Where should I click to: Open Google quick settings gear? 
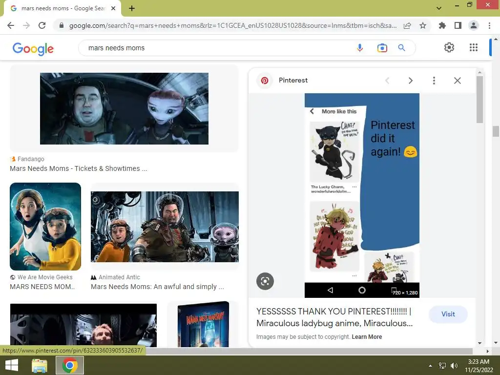click(449, 47)
